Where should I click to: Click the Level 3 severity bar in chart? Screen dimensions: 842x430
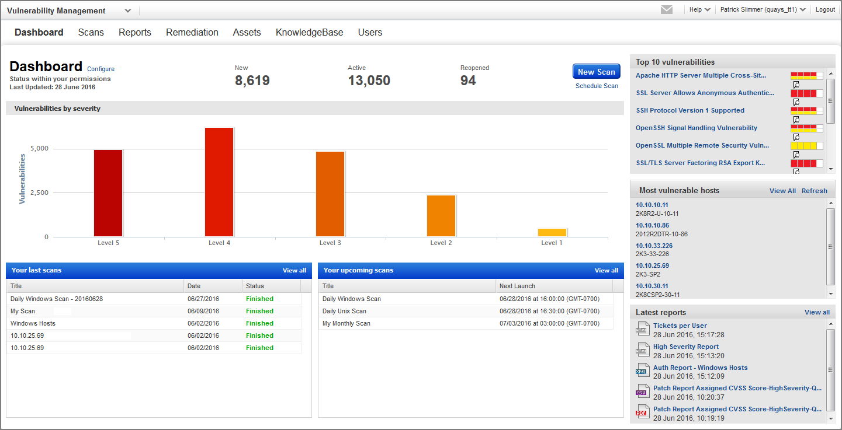point(330,194)
